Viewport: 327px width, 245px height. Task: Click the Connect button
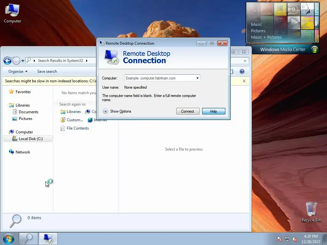[188, 111]
